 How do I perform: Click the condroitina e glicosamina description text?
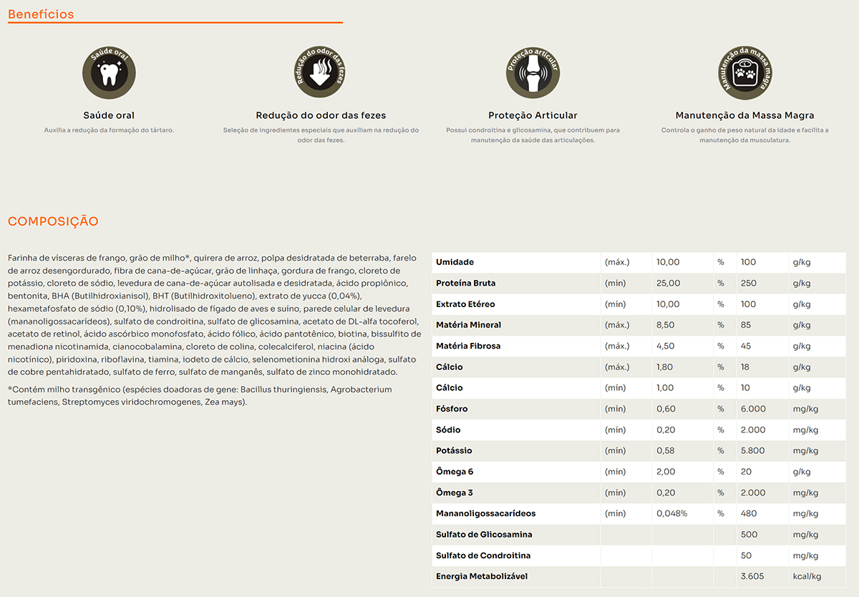533,135
